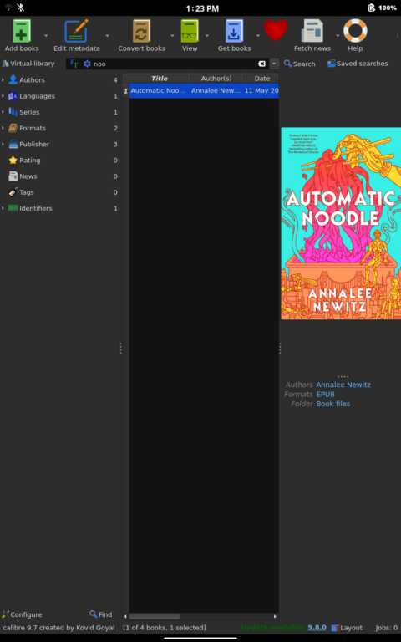The image size is (401, 642).
Task: Expand the Series category
Action: click(x=3, y=112)
